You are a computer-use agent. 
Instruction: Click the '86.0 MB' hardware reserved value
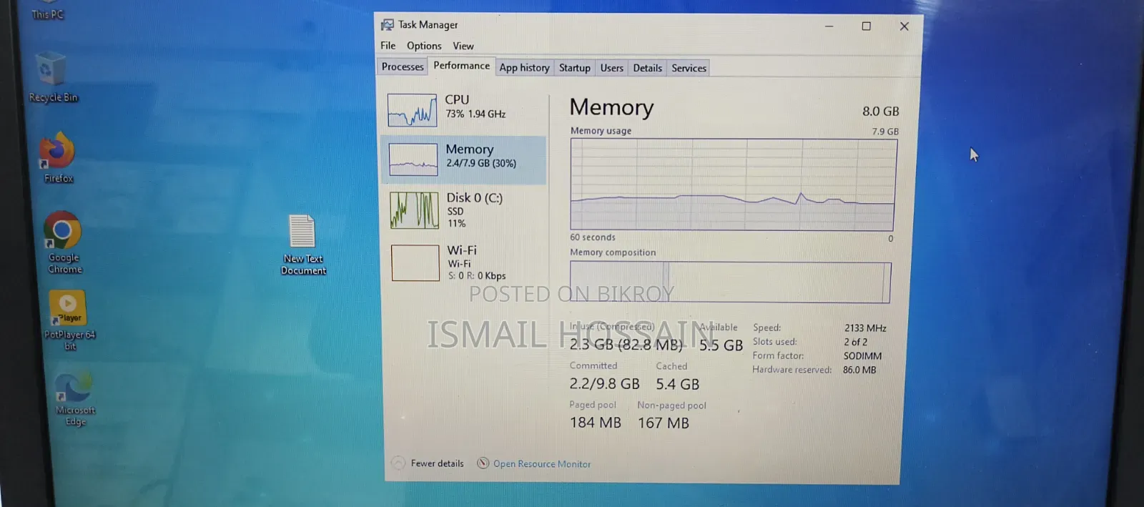(x=859, y=370)
